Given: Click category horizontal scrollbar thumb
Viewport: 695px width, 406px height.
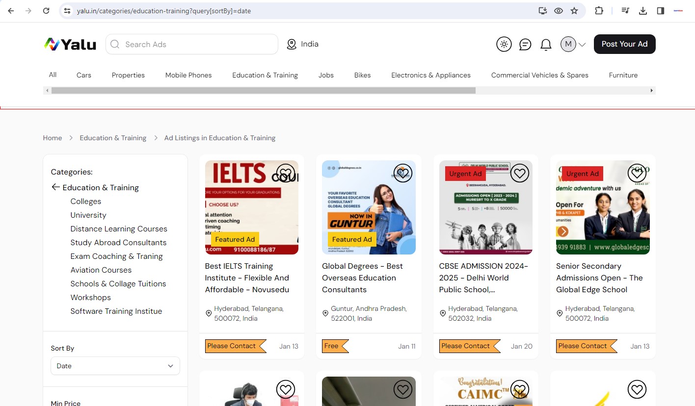Looking at the screenshot, I should pos(264,90).
